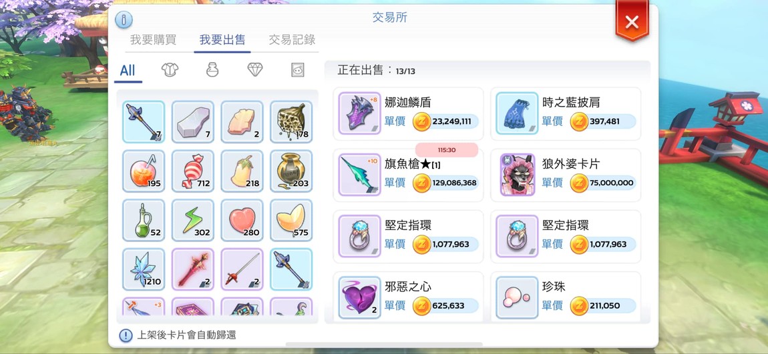Pick the ice crystal item with 1210
Screen dimensions: 768x354
(x=144, y=269)
